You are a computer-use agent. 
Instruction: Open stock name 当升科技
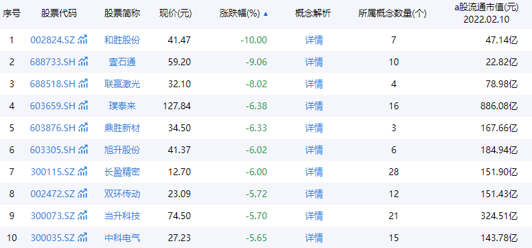(122, 216)
